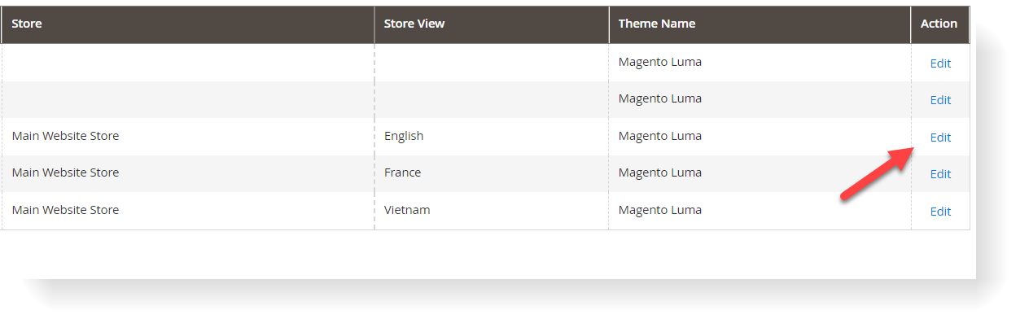Click Main Website Store in English row
Viewport: 1029px width, 332px height.
tap(65, 136)
